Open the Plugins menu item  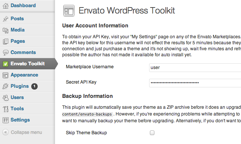tap(20, 86)
